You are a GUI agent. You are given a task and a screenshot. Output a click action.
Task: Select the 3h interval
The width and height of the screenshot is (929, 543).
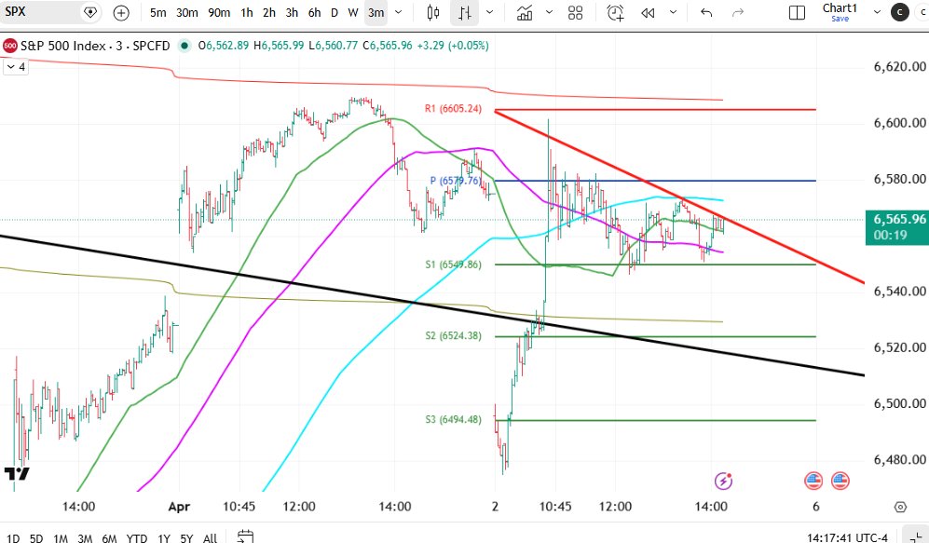(x=292, y=12)
